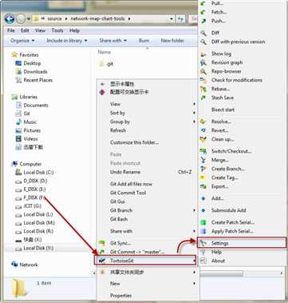
Task: Expand the Group by submenu arrow
Action: point(195,122)
